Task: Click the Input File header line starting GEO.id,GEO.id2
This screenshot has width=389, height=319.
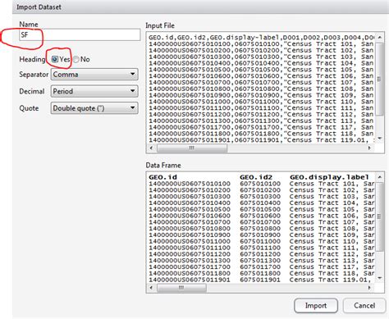Action: [262, 38]
